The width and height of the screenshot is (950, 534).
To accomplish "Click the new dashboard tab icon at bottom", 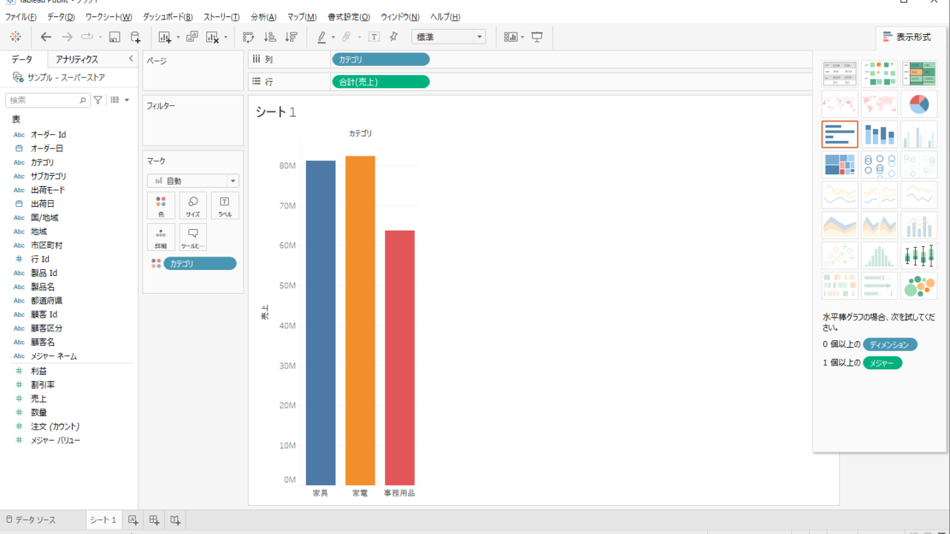I will pyautogui.click(x=154, y=520).
